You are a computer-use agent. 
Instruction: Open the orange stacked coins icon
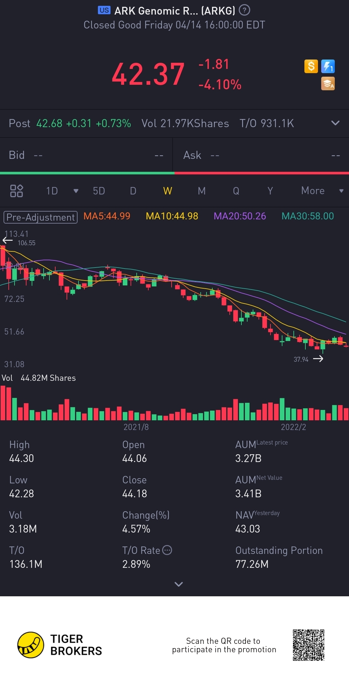click(328, 83)
